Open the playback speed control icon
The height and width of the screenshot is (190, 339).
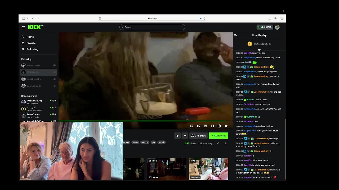(x=219, y=126)
